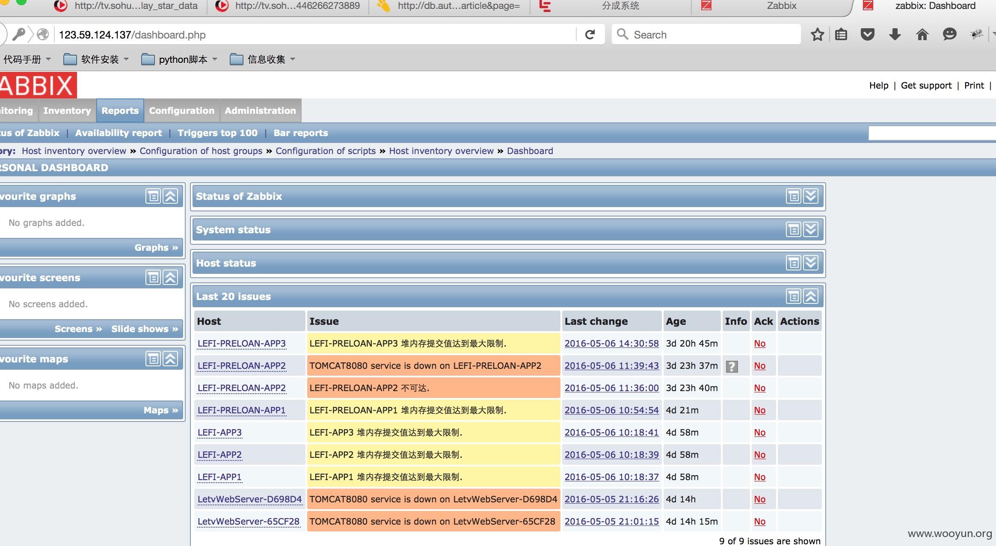This screenshot has width=996, height=546.
Task: Click the Help link
Action: [879, 86]
